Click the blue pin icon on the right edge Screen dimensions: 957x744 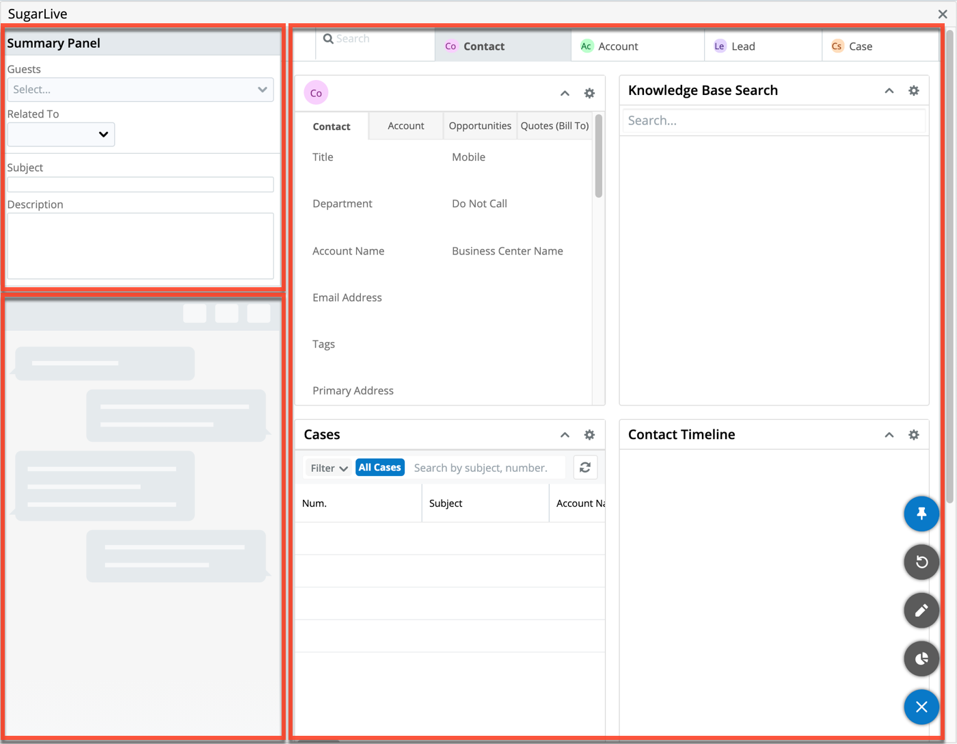[921, 514]
